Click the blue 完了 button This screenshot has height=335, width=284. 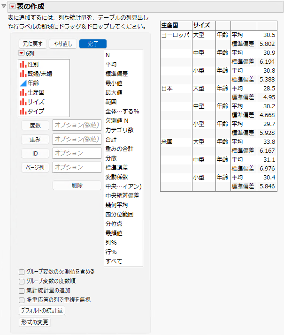(93, 44)
